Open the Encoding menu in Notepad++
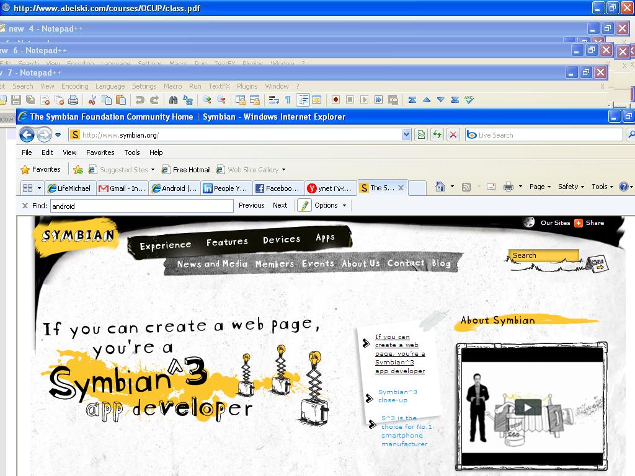Screen dimensions: 635x476 (74, 86)
